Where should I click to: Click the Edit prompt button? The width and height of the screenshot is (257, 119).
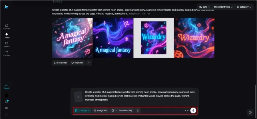(x=60, y=63)
